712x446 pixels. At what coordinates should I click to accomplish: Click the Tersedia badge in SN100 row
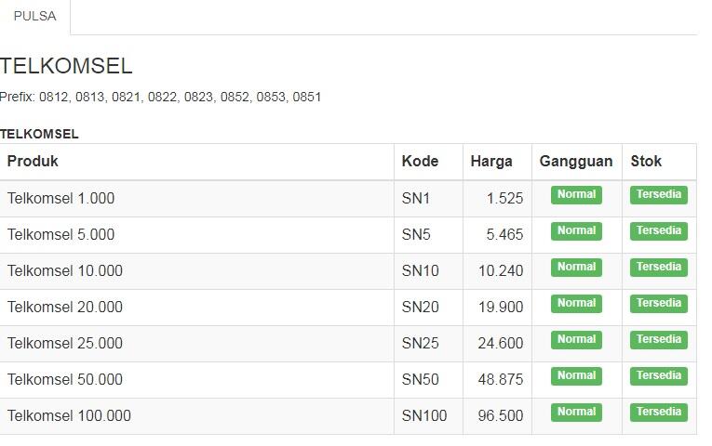coord(659,413)
